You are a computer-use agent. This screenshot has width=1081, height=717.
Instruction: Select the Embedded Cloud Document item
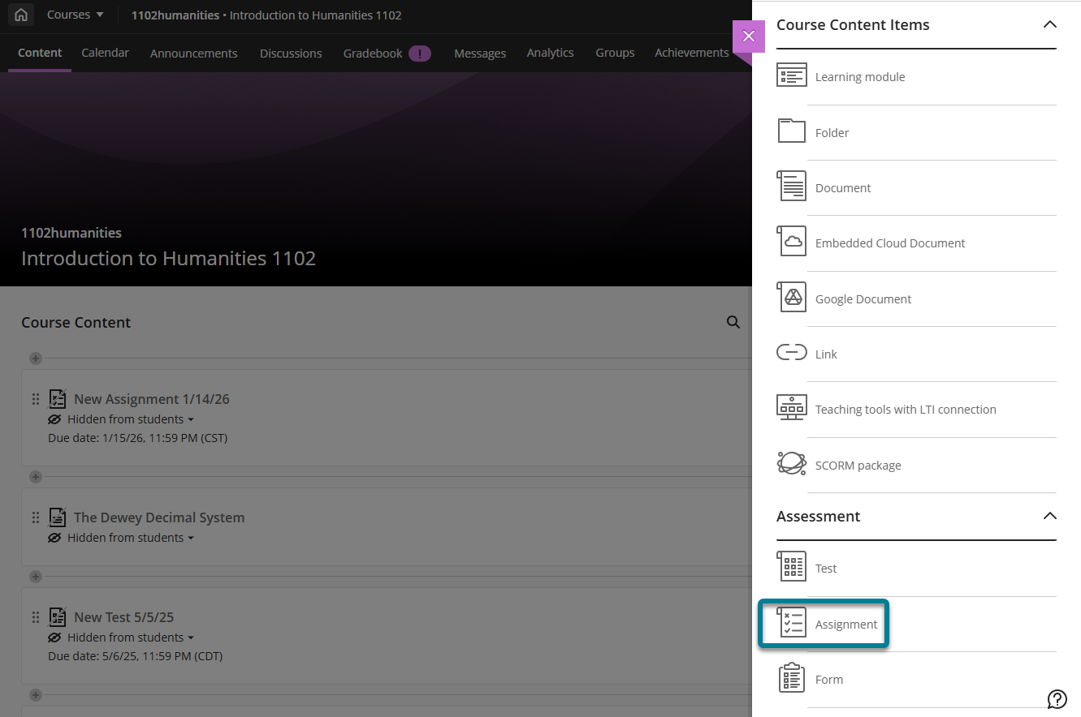890,243
